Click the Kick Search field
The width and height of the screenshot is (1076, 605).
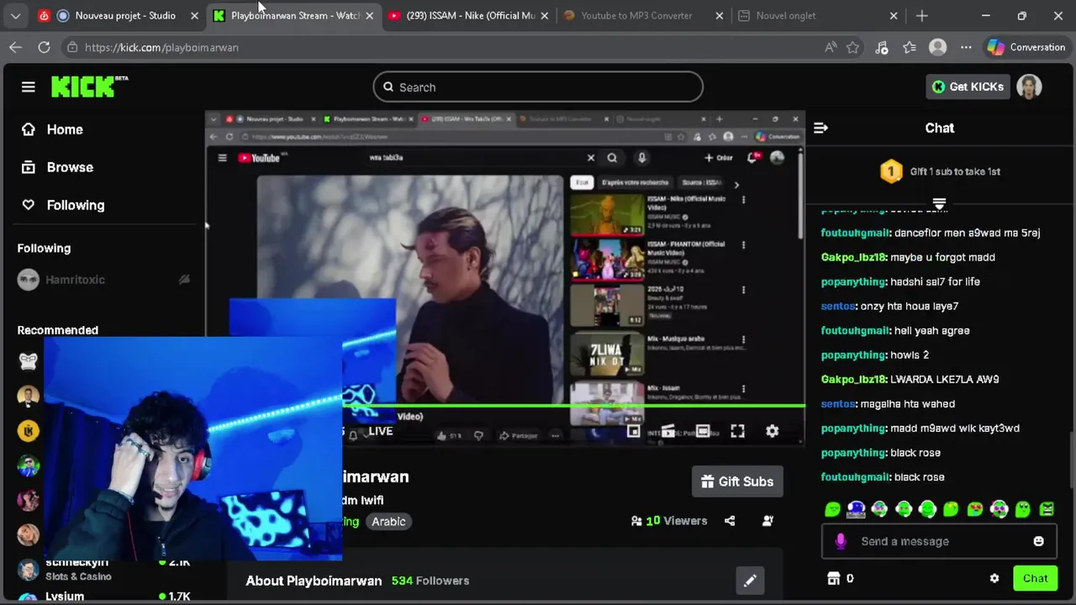538,87
